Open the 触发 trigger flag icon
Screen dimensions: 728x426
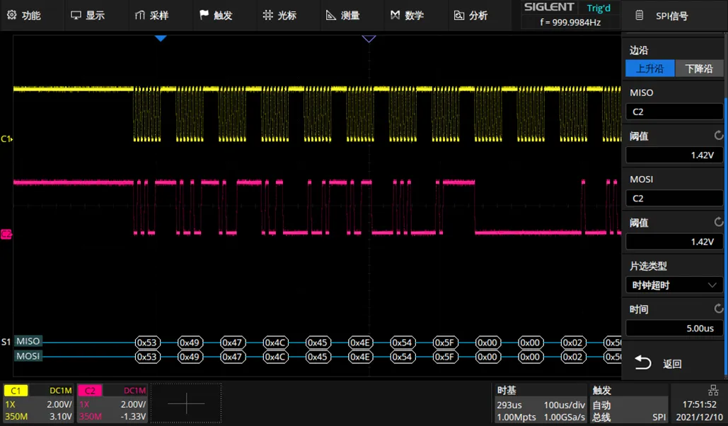204,16
